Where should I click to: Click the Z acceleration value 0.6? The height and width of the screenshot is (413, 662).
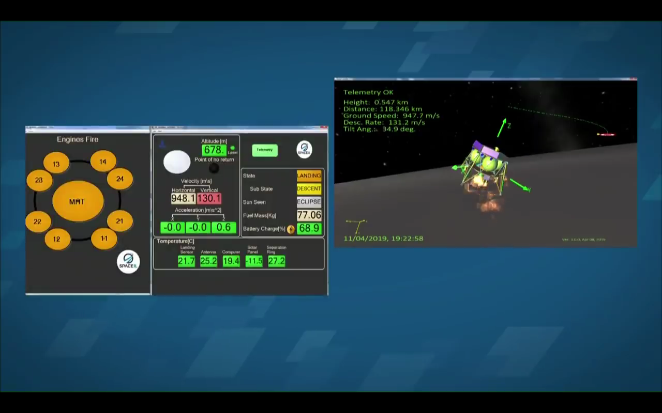tap(223, 228)
